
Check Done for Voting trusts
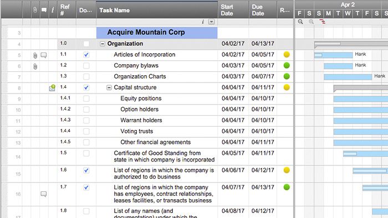pos(86,131)
